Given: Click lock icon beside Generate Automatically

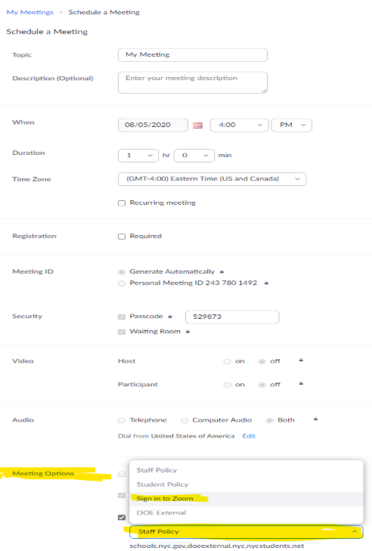Looking at the screenshot, I should (222, 271).
